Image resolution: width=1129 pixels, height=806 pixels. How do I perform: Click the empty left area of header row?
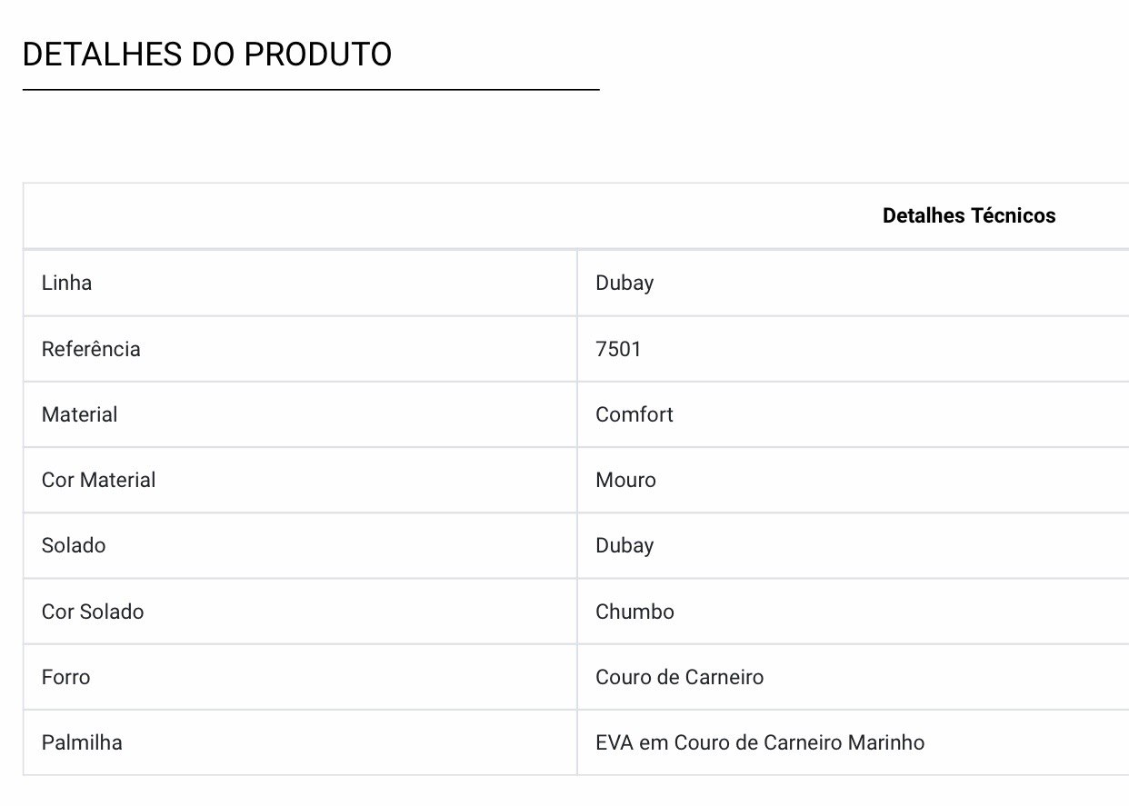coord(300,216)
